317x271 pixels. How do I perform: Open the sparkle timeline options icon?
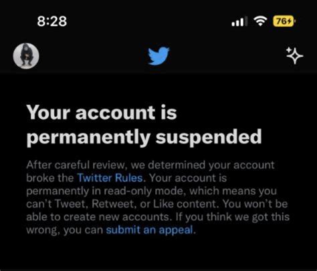294,55
